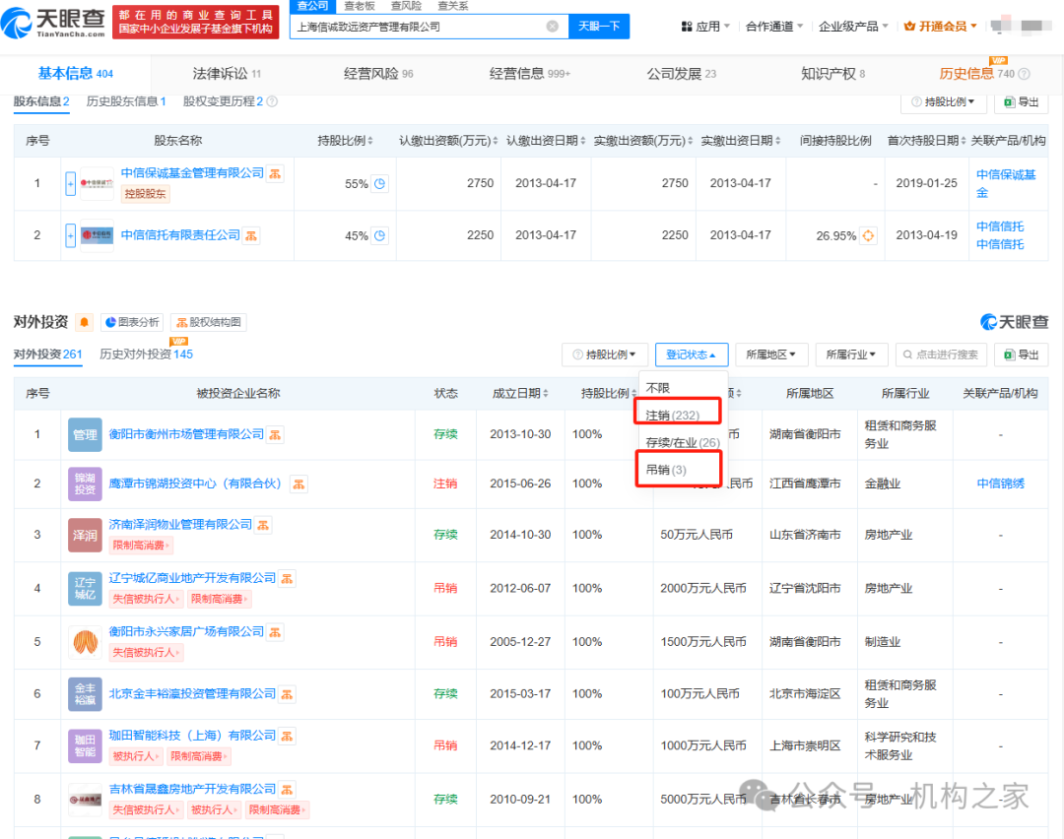This screenshot has width=1064, height=839.
Task: Click the 管理 logo thumbnail in row 1
Action: (85, 434)
